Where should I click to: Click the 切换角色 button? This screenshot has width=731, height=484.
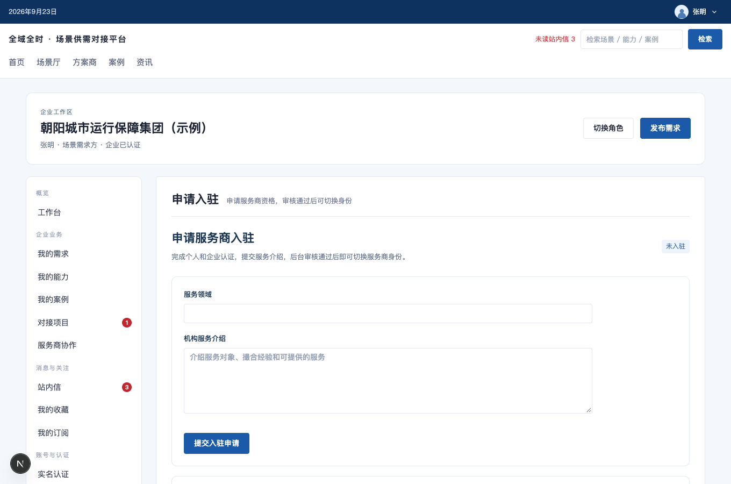point(608,128)
